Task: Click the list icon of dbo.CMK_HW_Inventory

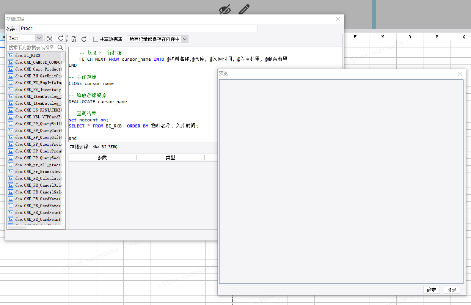Action: (x=11, y=90)
